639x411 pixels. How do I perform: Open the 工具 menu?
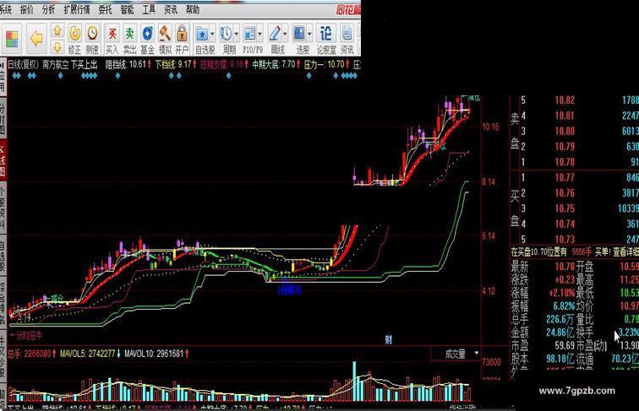[x=149, y=9]
